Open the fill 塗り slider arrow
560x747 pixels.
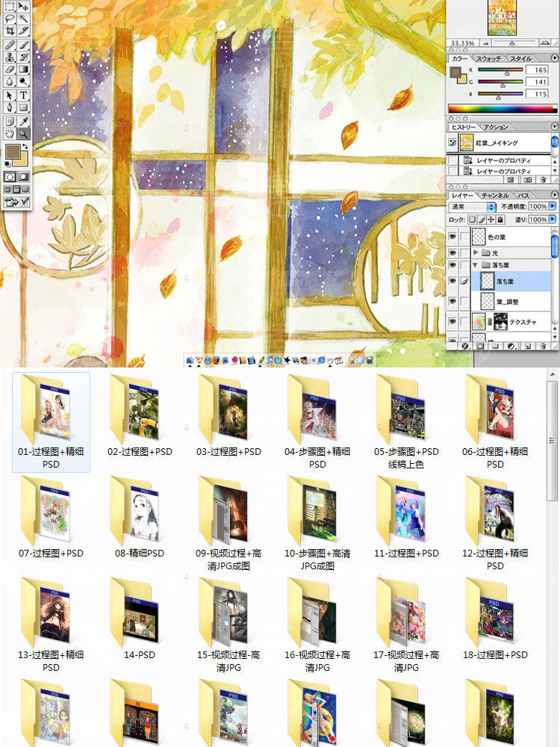(x=553, y=220)
